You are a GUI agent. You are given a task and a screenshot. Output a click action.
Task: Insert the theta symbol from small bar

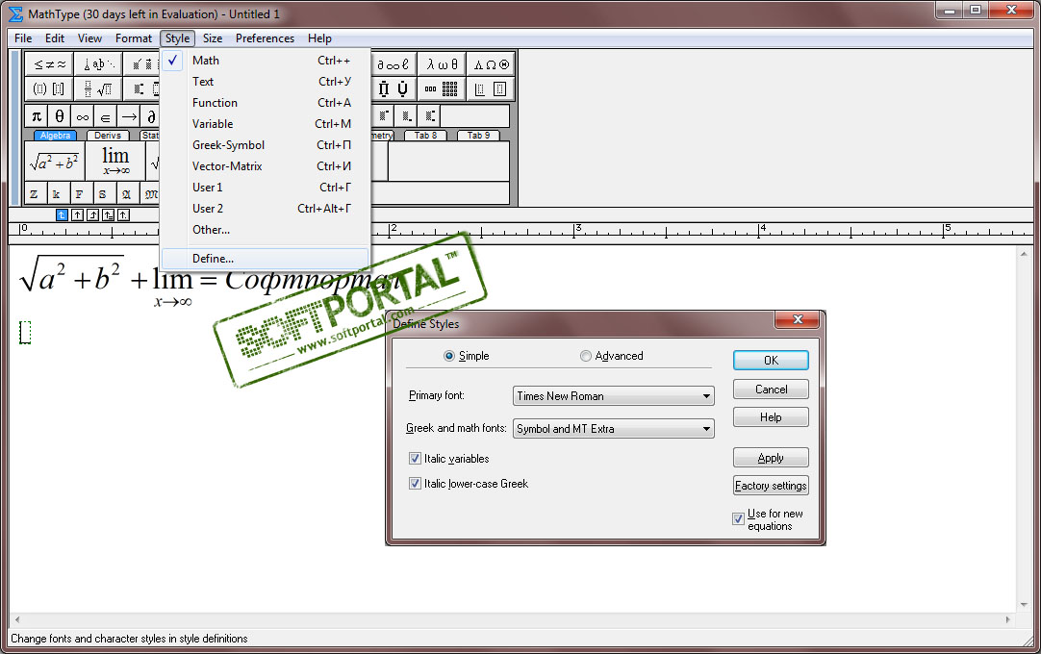pos(59,117)
